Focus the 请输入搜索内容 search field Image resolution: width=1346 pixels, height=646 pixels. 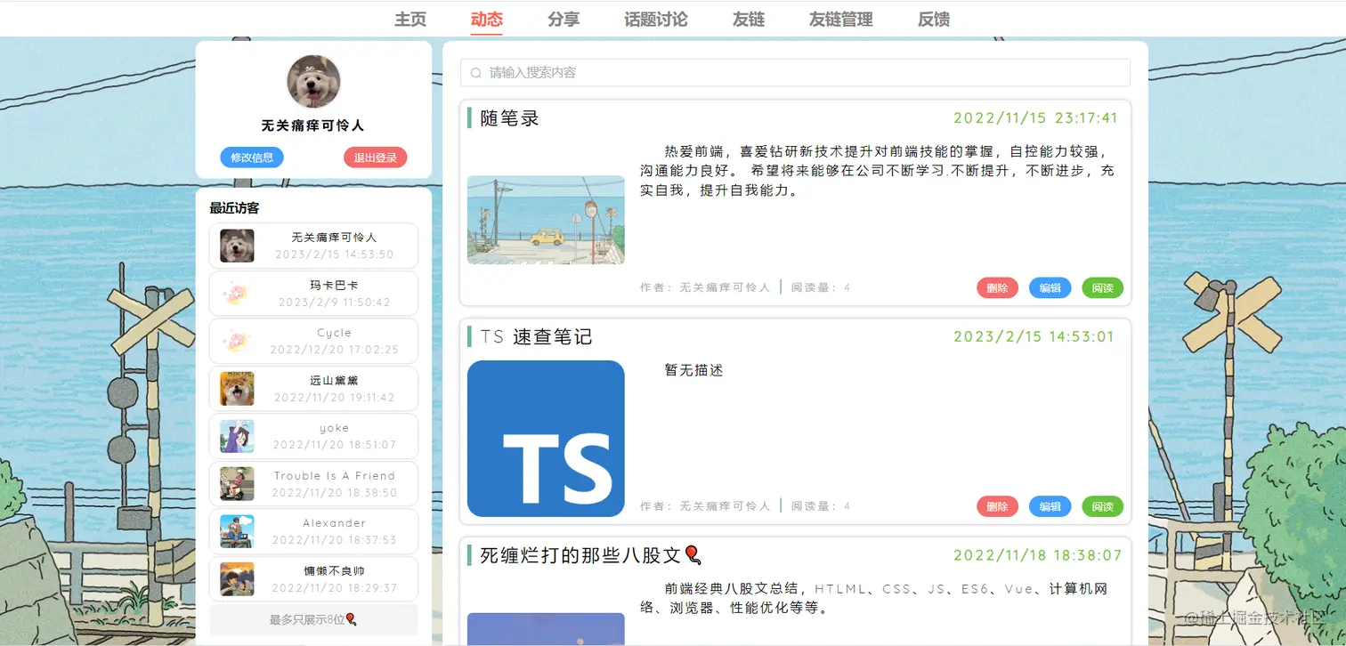pyautogui.click(x=795, y=73)
